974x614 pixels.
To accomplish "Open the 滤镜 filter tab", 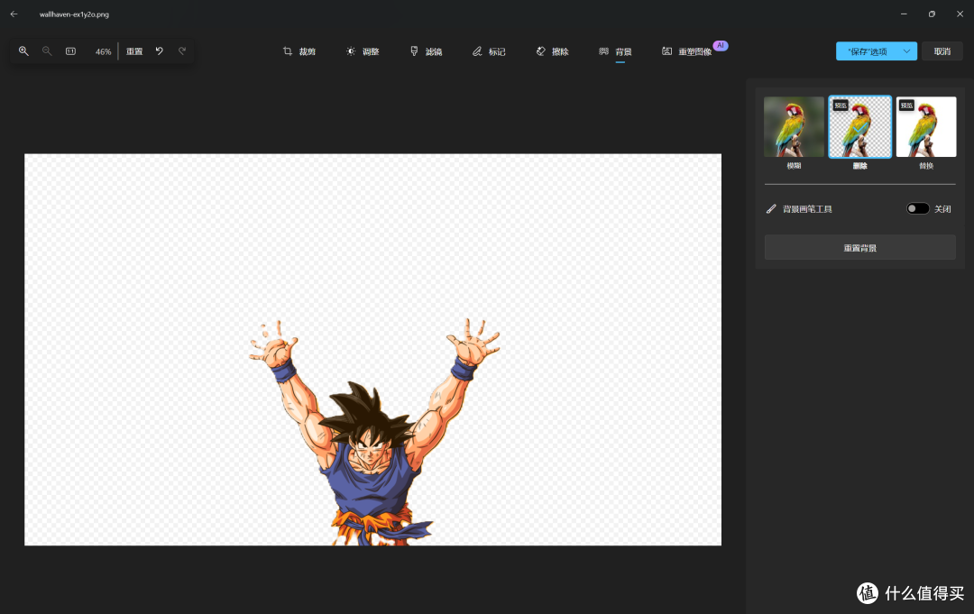I will coord(426,51).
